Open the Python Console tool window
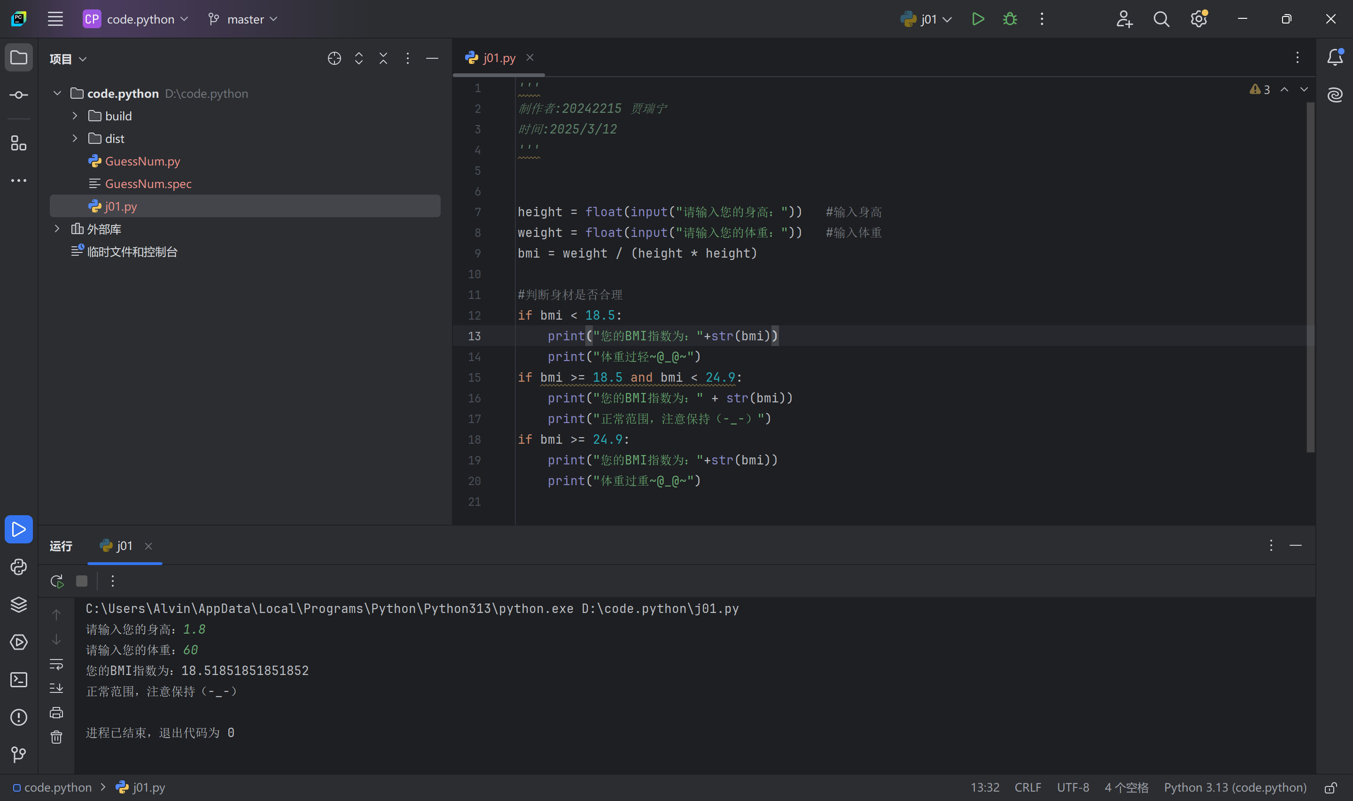This screenshot has height=801, width=1353. pos(19,567)
